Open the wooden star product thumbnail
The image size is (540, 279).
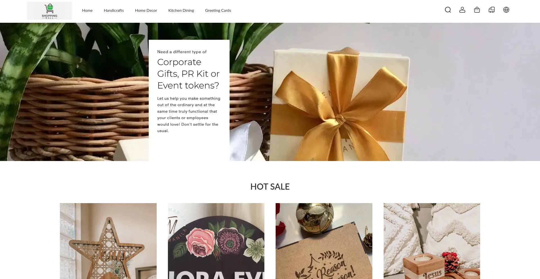click(108, 241)
